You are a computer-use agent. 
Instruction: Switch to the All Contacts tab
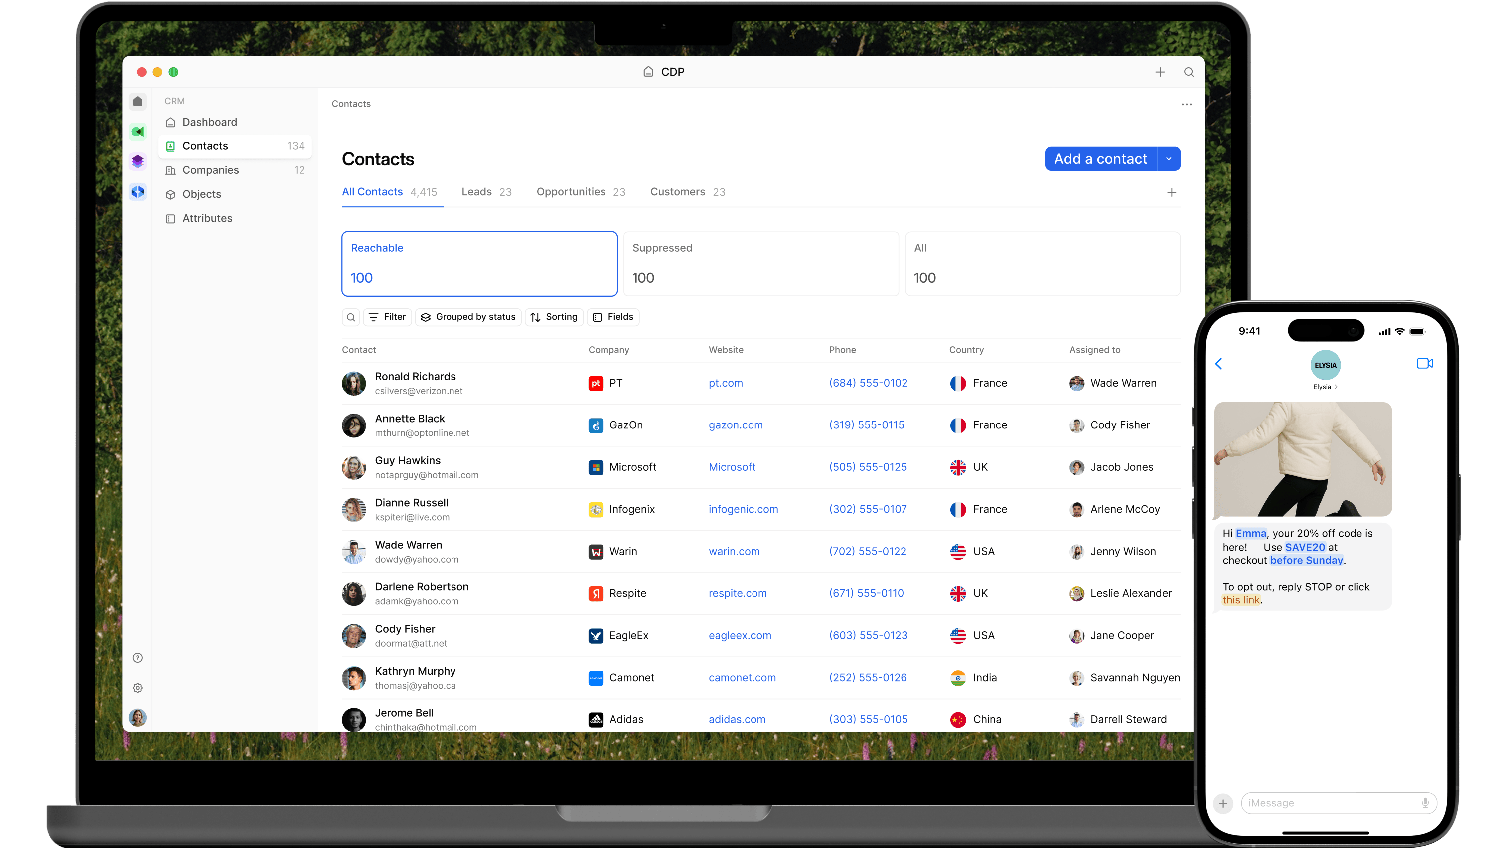389,192
